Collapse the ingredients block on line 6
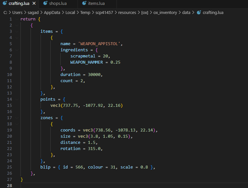The image size is (248, 188). [x=17, y=50]
